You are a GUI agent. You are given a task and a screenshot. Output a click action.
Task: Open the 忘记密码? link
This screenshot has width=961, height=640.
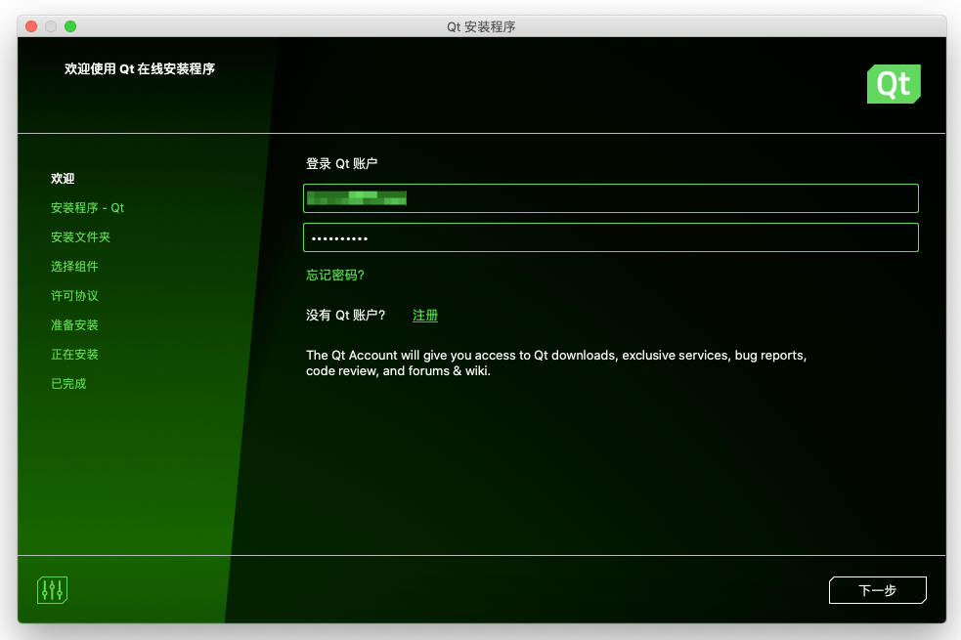tap(335, 275)
